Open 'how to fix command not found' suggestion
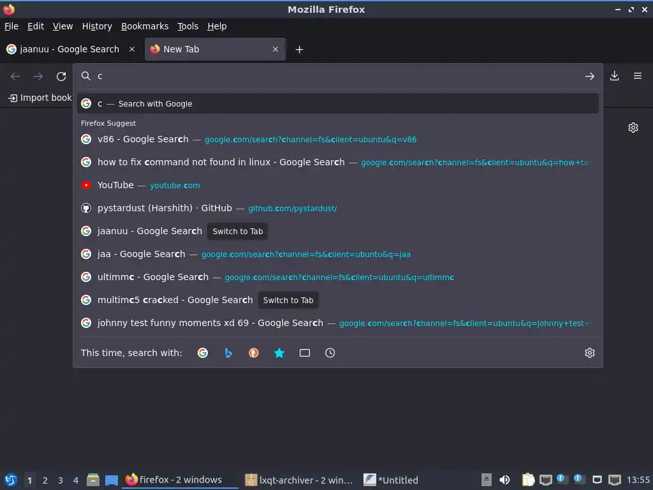Viewport: 653px width, 490px height. tap(338, 162)
